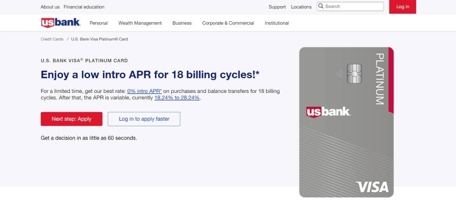This screenshot has width=456, height=202.
Task: Go to Credit Cards breadcrumb
Action: [x=52, y=39]
